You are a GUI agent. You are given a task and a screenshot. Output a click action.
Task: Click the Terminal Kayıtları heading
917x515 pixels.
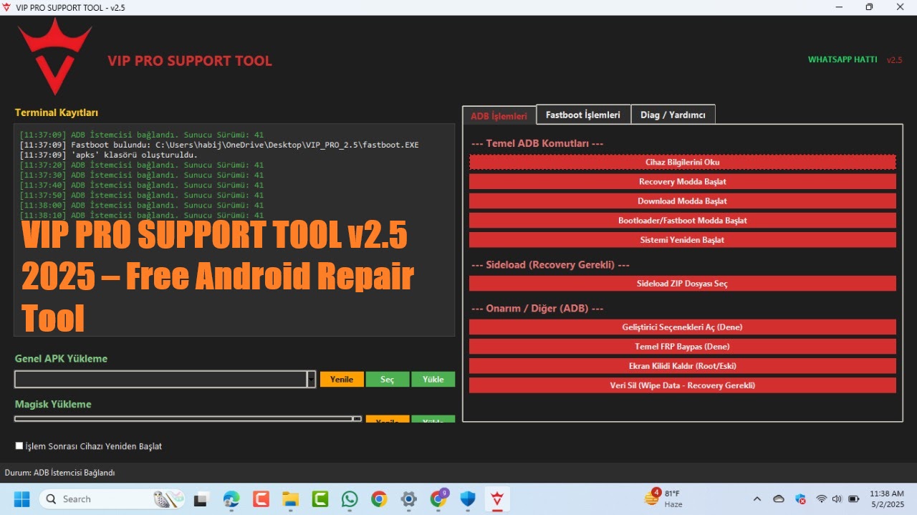57,112
